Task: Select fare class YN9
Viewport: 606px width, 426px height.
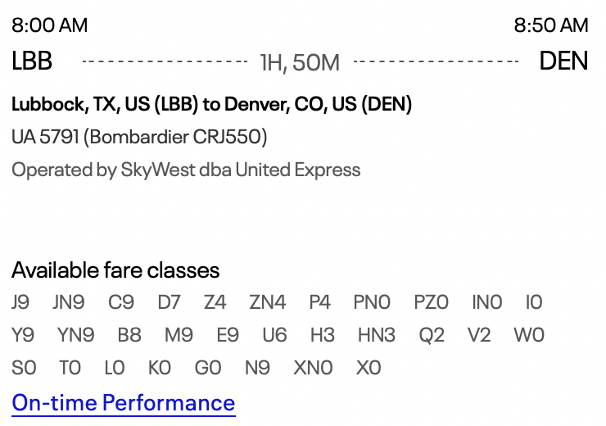Action: pyautogui.click(x=75, y=335)
